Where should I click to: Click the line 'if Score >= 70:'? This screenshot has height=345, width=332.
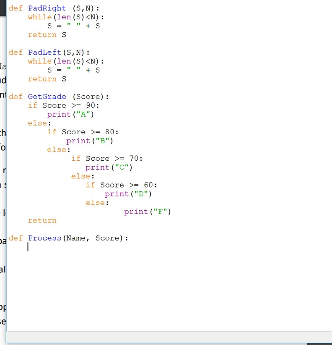click(x=107, y=158)
